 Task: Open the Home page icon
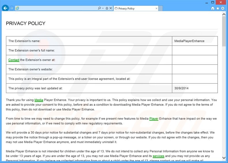coord(213,8)
